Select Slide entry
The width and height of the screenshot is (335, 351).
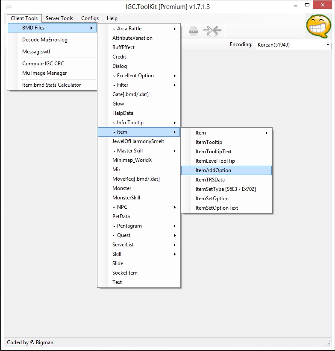coord(139,264)
